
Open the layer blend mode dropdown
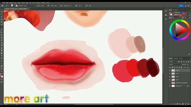(x=175, y=64)
